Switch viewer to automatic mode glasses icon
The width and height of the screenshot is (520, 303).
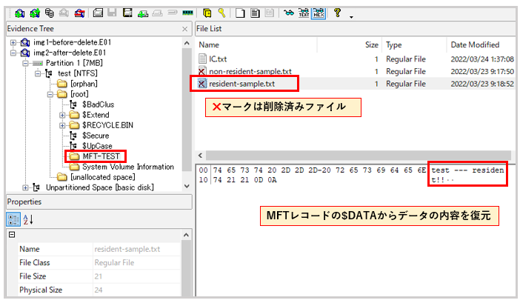click(x=289, y=13)
